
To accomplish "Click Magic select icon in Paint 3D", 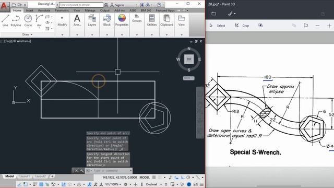I will coord(260,26).
